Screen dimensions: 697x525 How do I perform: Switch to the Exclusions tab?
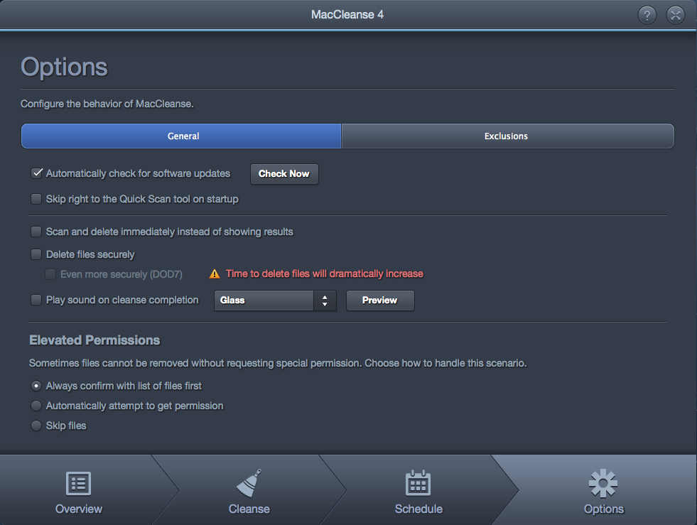tap(507, 136)
